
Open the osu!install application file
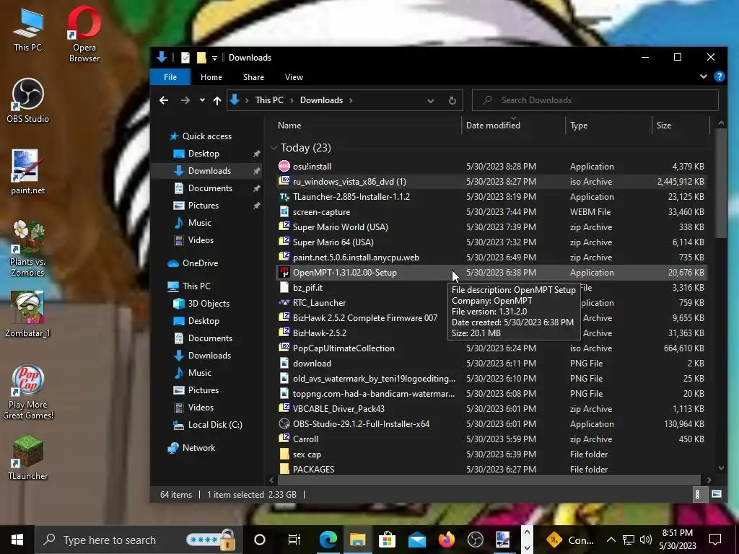pyautogui.click(x=312, y=167)
